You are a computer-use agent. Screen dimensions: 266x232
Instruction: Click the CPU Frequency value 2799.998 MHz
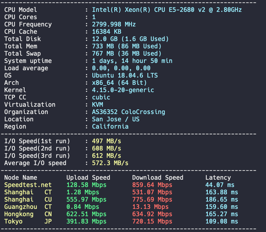pyautogui.click(x=114, y=24)
